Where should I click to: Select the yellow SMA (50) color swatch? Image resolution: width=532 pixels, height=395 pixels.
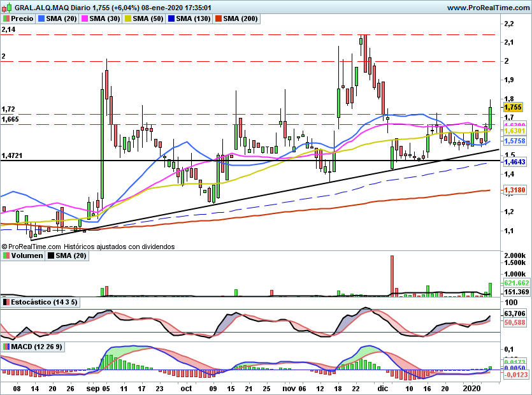[x=128, y=19]
